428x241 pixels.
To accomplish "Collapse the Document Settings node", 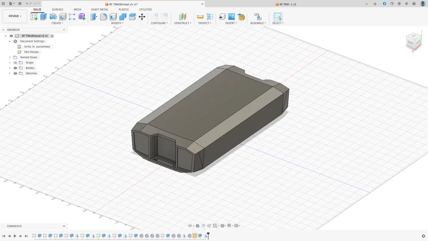I will 10,41.
